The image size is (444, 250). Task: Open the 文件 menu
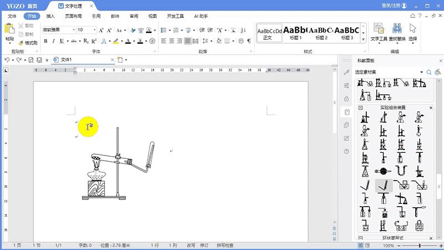[x=12, y=17]
